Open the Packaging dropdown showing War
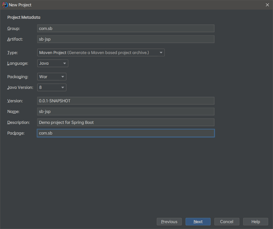The height and width of the screenshot is (229, 273). (x=52, y=77)
